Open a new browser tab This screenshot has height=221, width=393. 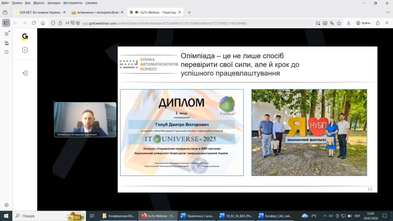(189, 12)
